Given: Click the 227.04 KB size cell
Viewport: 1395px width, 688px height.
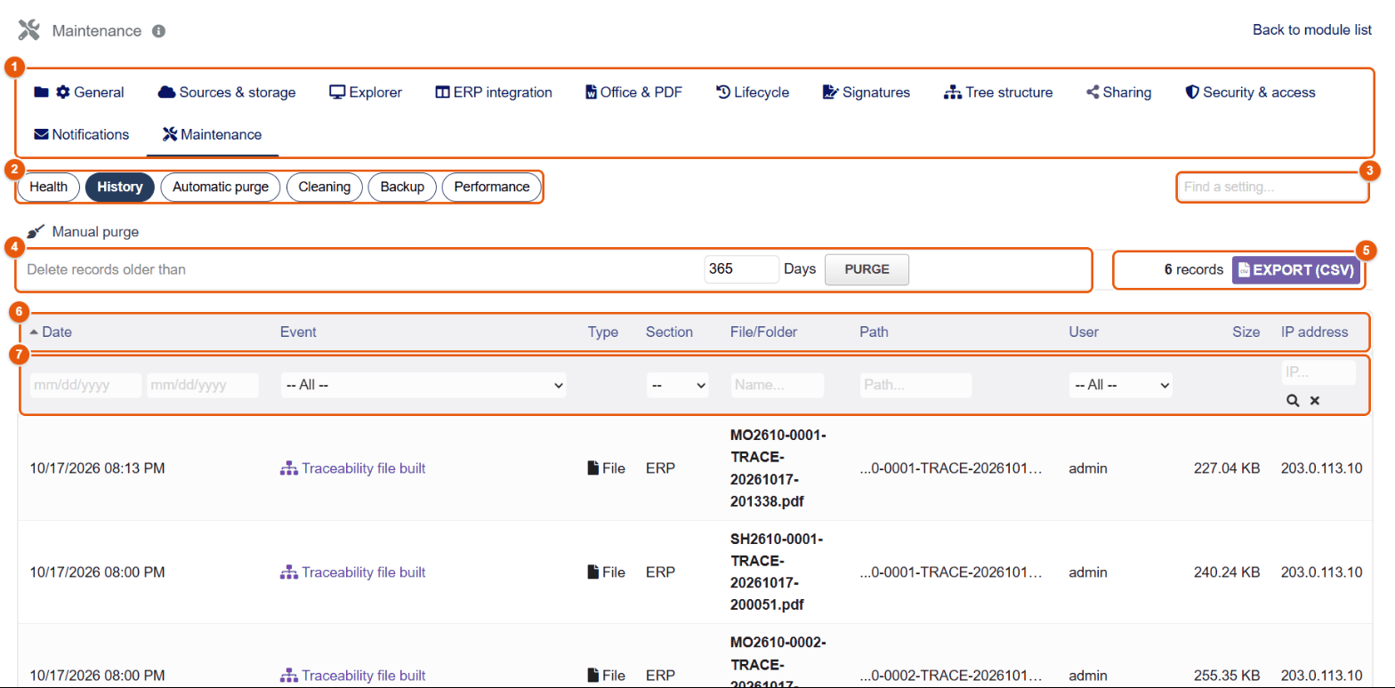Looking at the screenshot, I should coord(1227,468).
